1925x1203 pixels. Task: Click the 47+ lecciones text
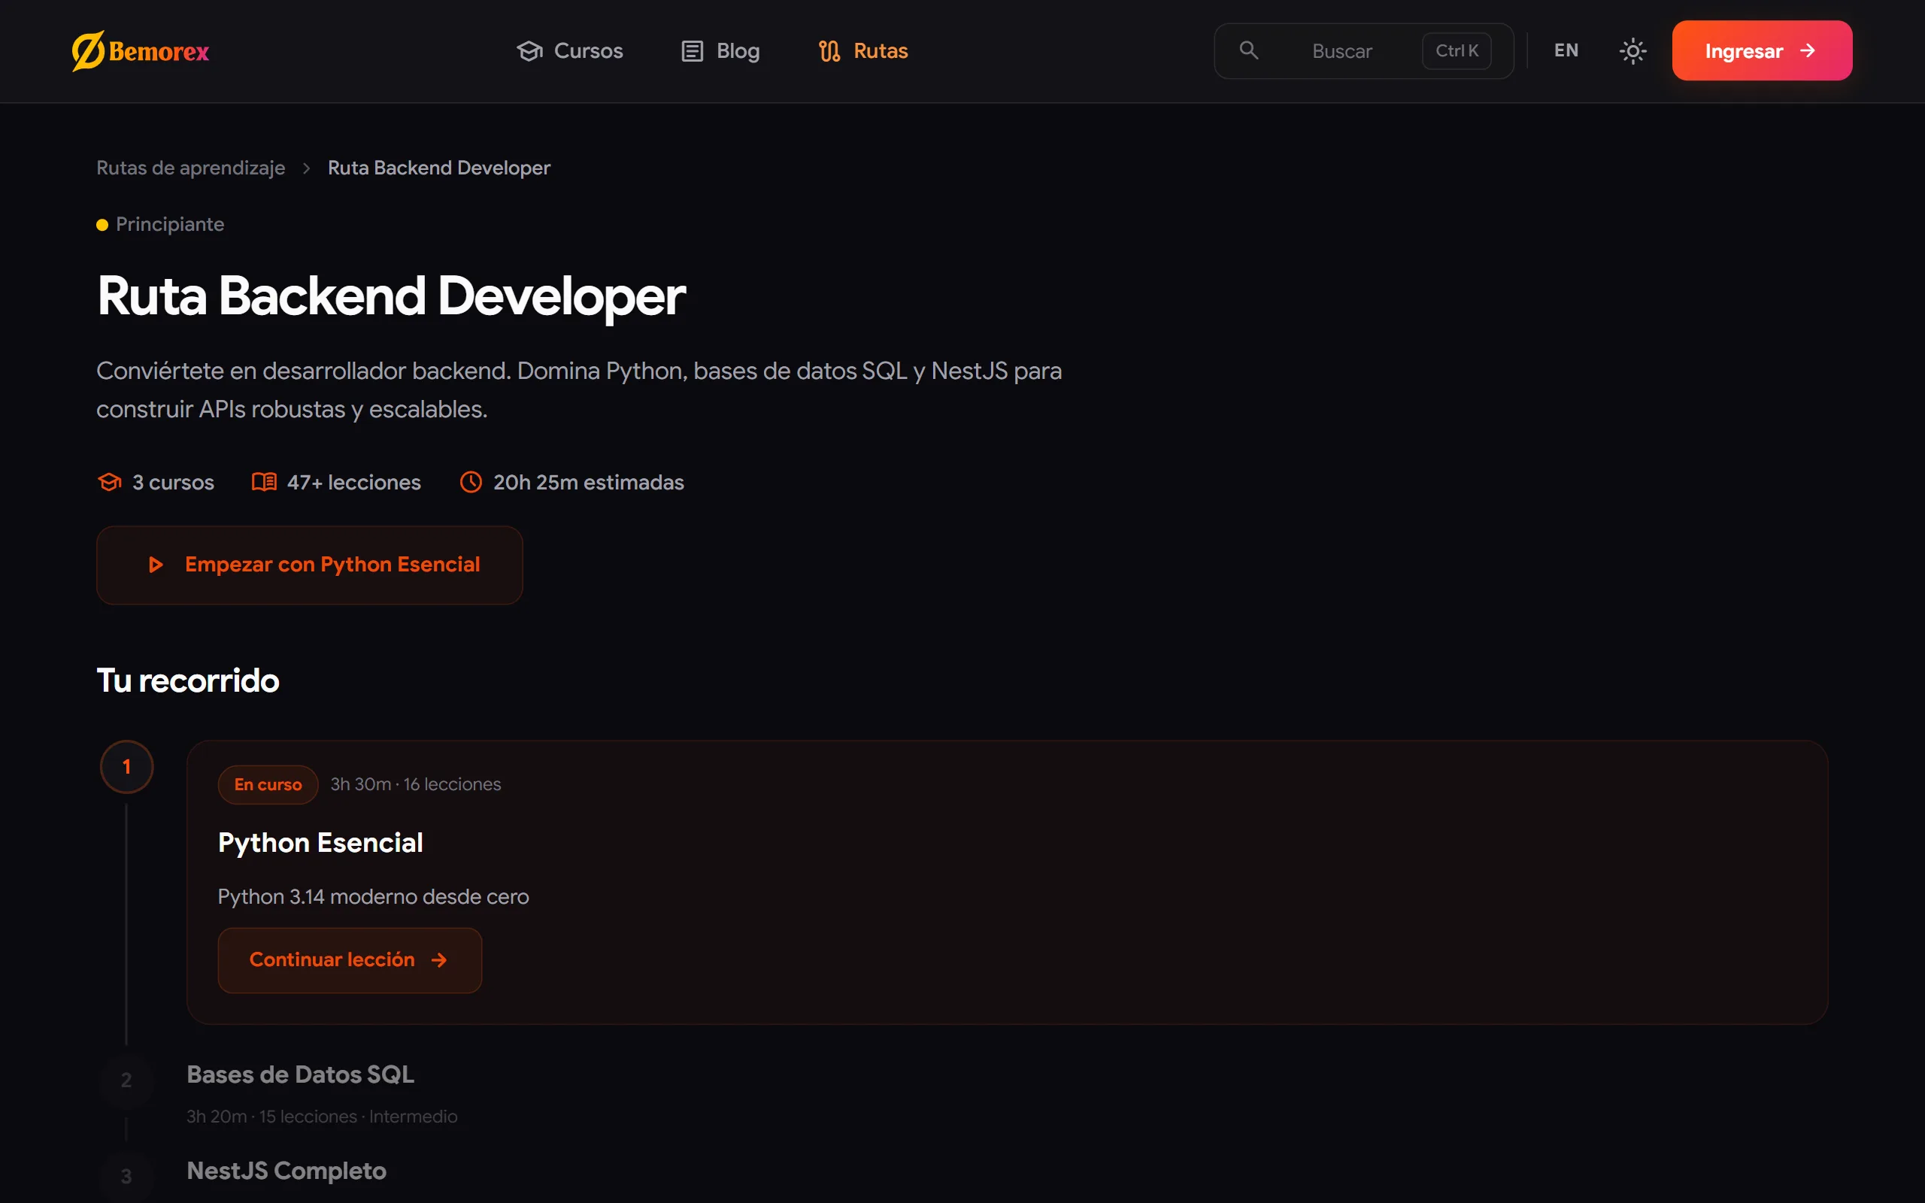(x=354, y=482)
